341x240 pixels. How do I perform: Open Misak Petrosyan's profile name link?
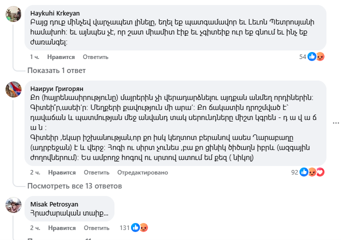pyautogui.click(x=54, y=204)
